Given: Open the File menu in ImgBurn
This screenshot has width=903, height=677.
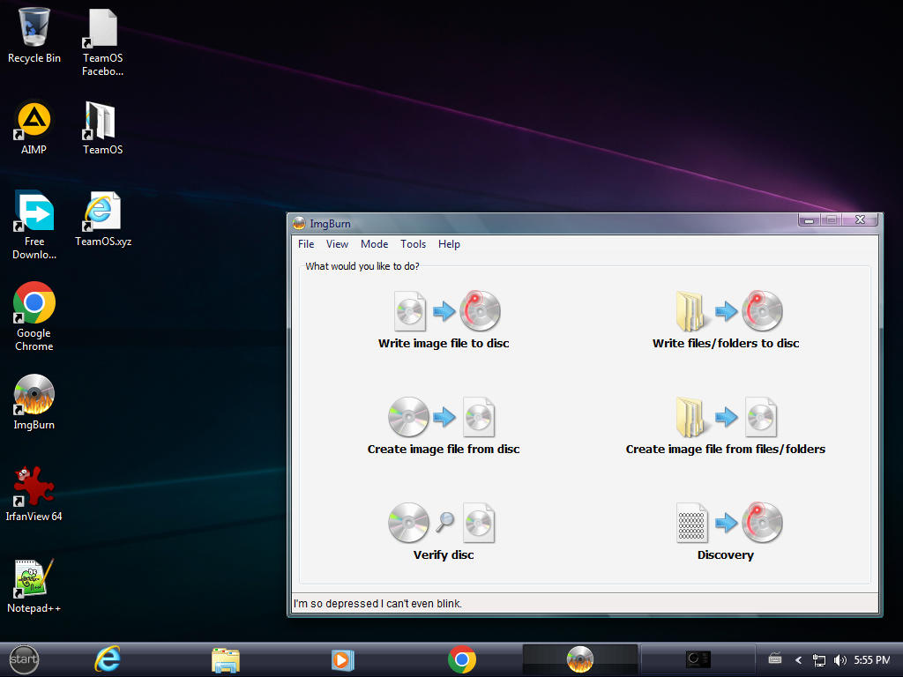Looking at the screenshot, I should coord(306,244).
